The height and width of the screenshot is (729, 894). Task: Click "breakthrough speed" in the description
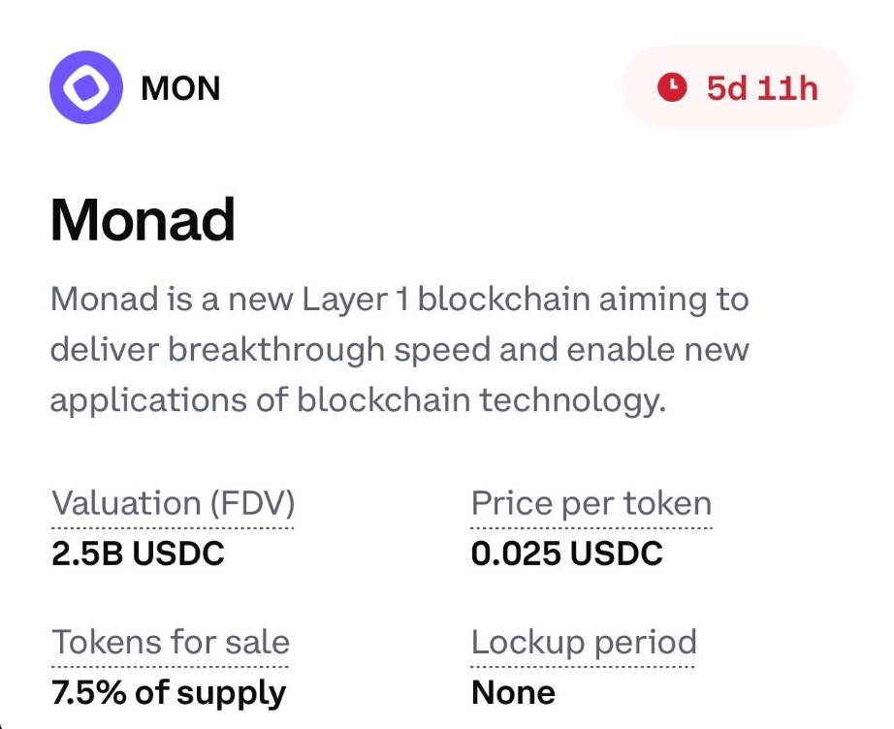pos(314,349)
